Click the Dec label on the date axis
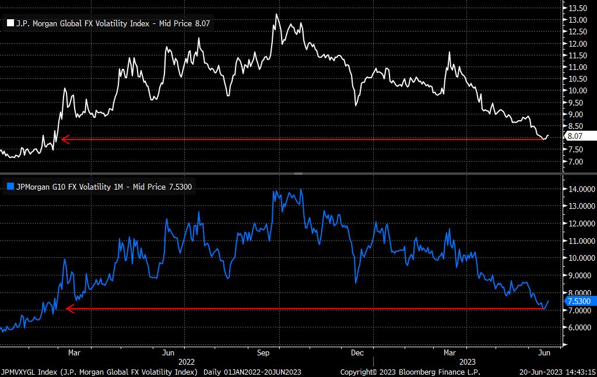 tap(357, 353)
